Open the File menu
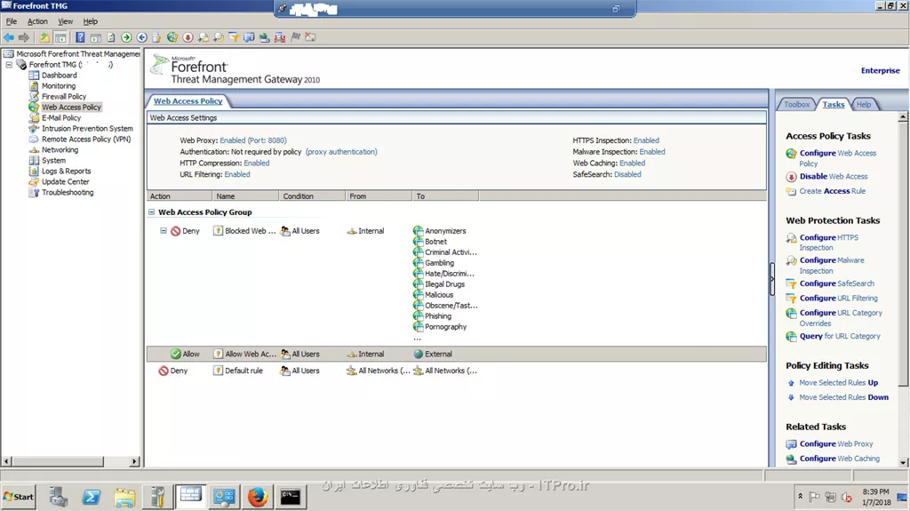 (12, 21)
